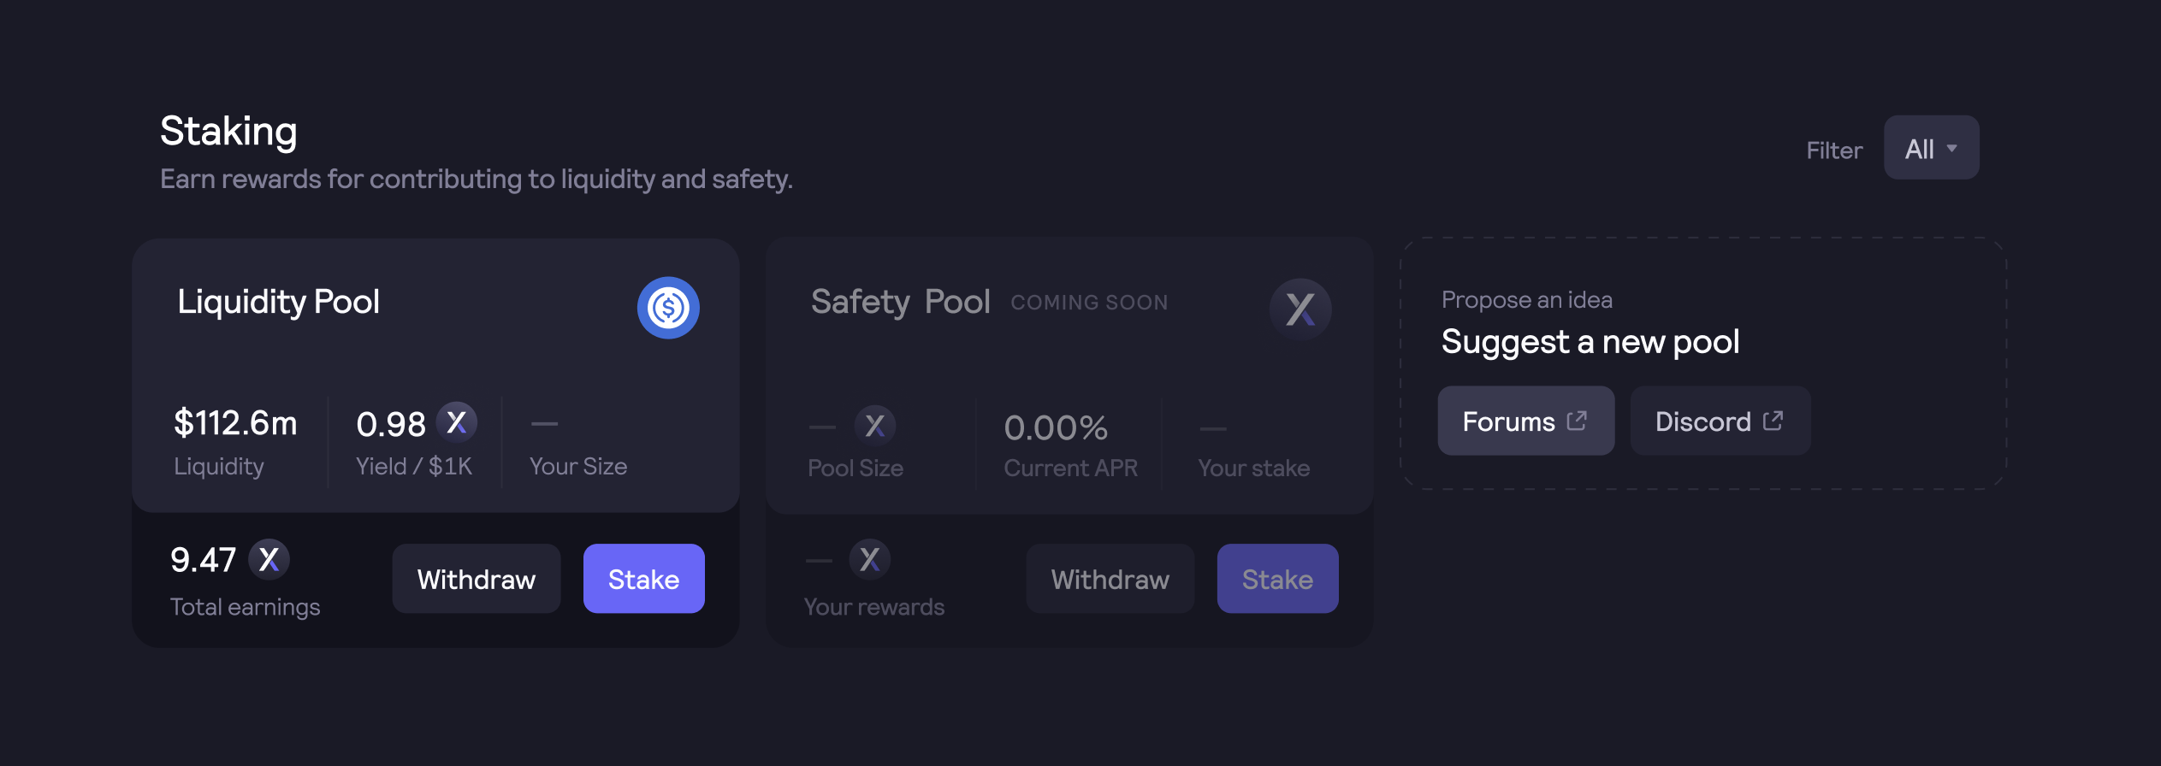Click the token icon above Your rewards
The image size is (2161, 766).
pyautogui.click(x=870, y=560)
